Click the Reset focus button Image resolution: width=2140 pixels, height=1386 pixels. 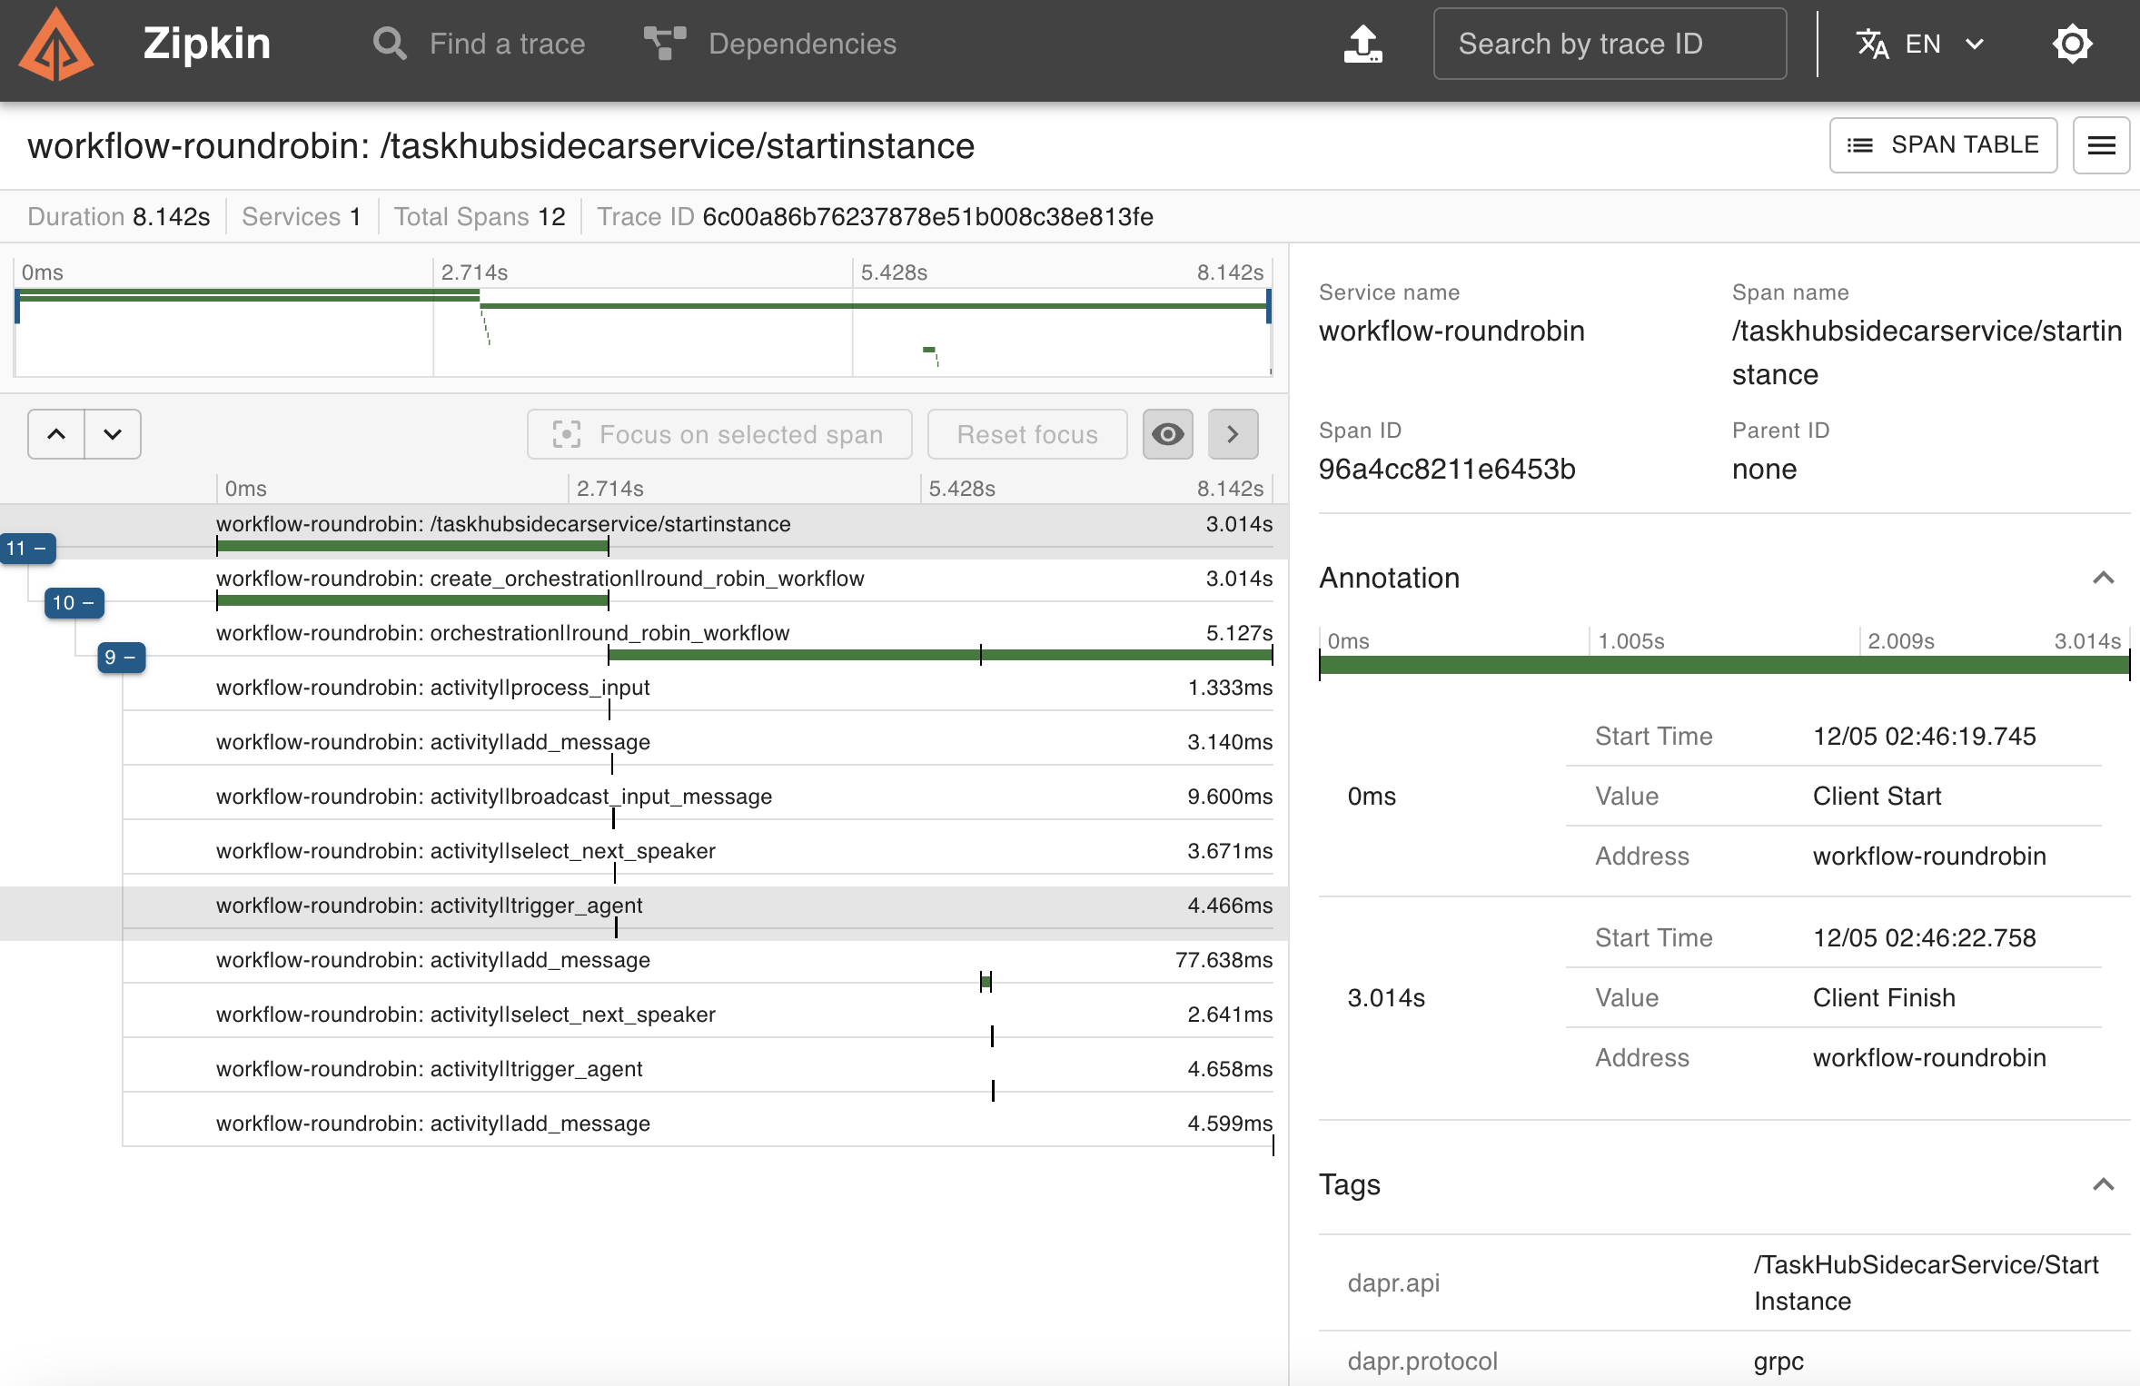tap(1027, 434)
